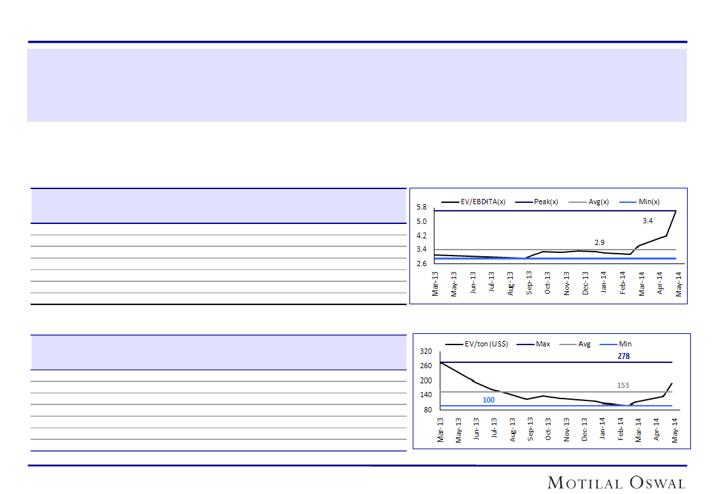
Task: Click the upper table's lavender header row
Action: pos(218,206)
